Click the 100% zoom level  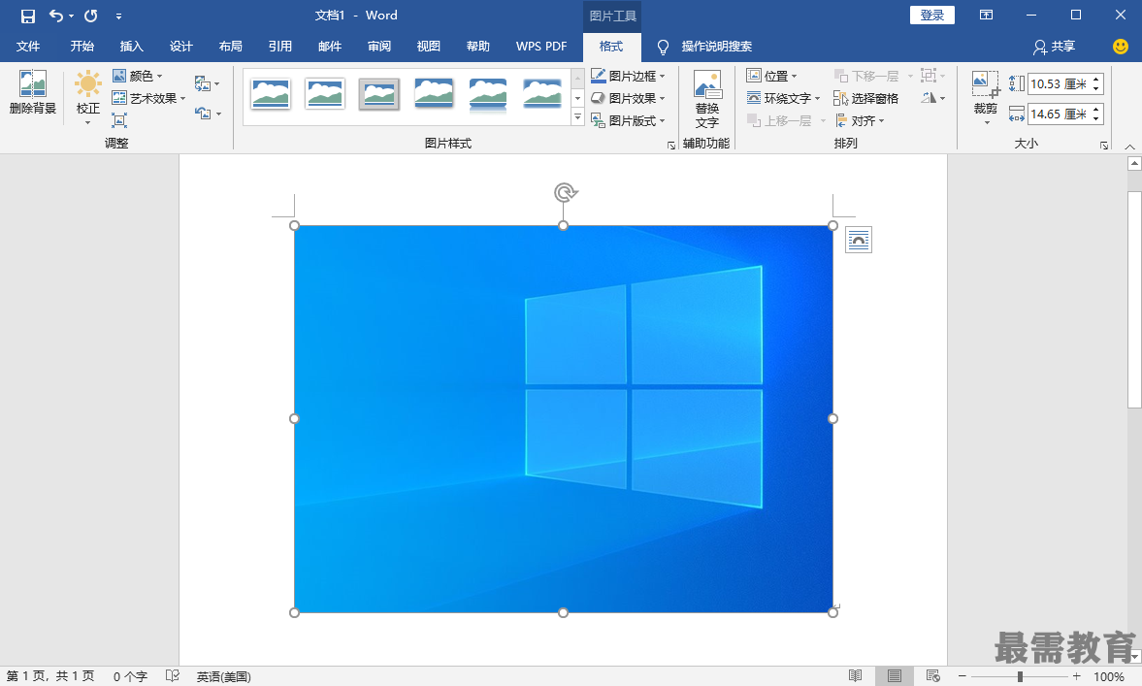(1108, 676)
